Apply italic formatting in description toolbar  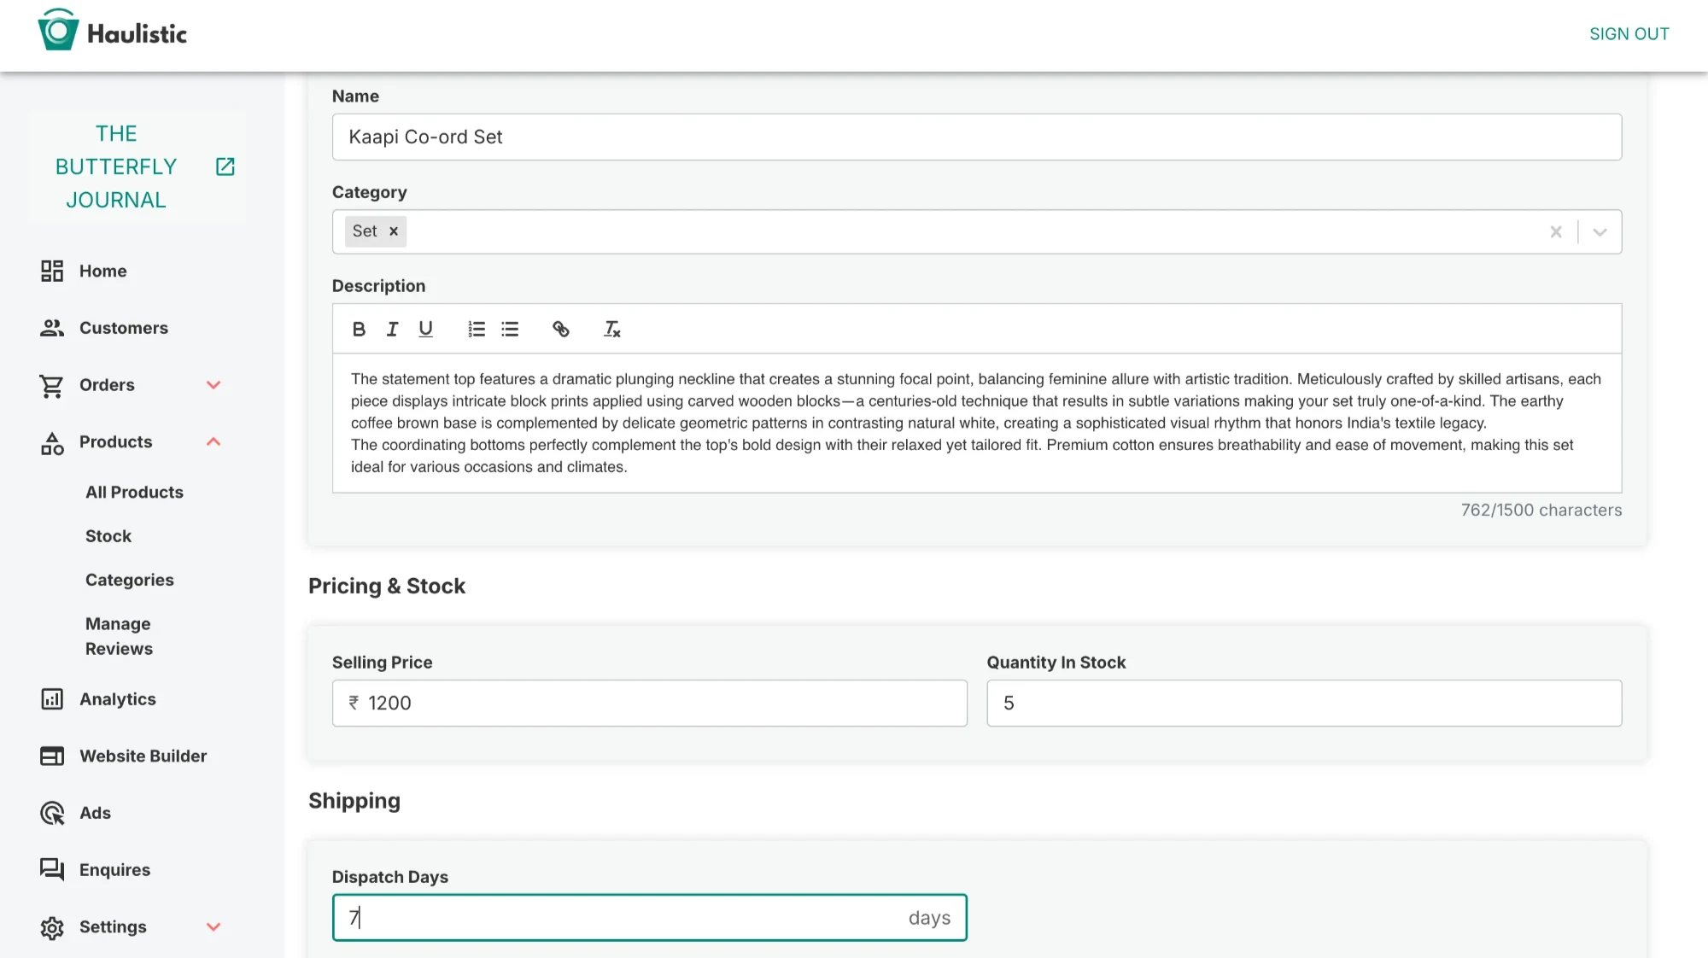point(392,330)
